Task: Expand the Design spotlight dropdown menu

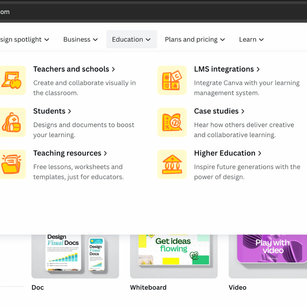Action: click(x=25, y=39)
